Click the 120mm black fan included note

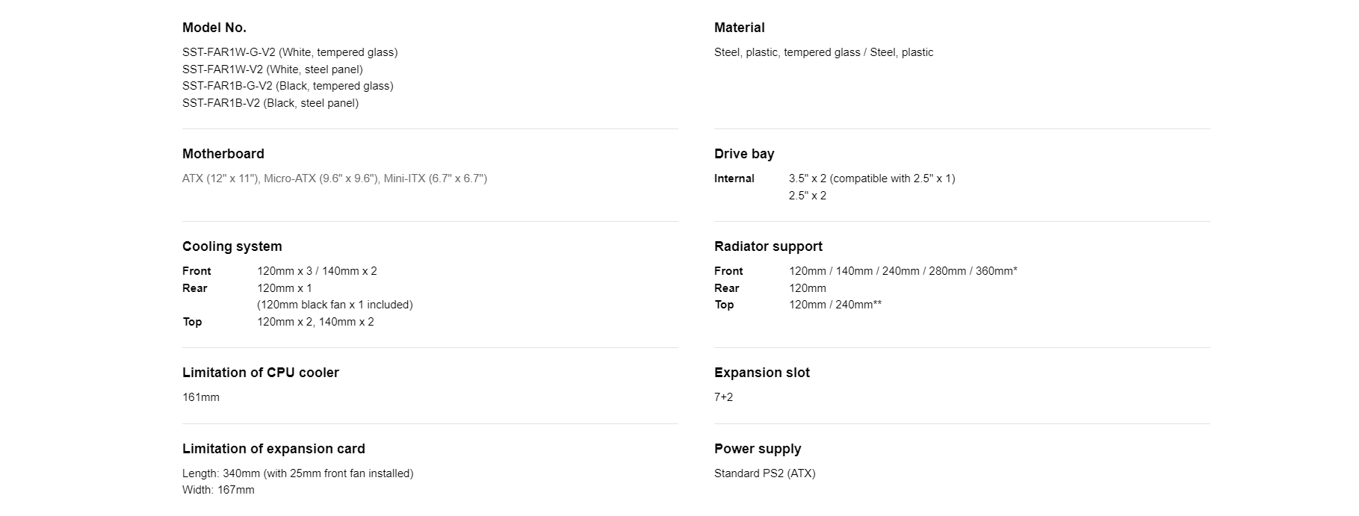tap(335, 305)
